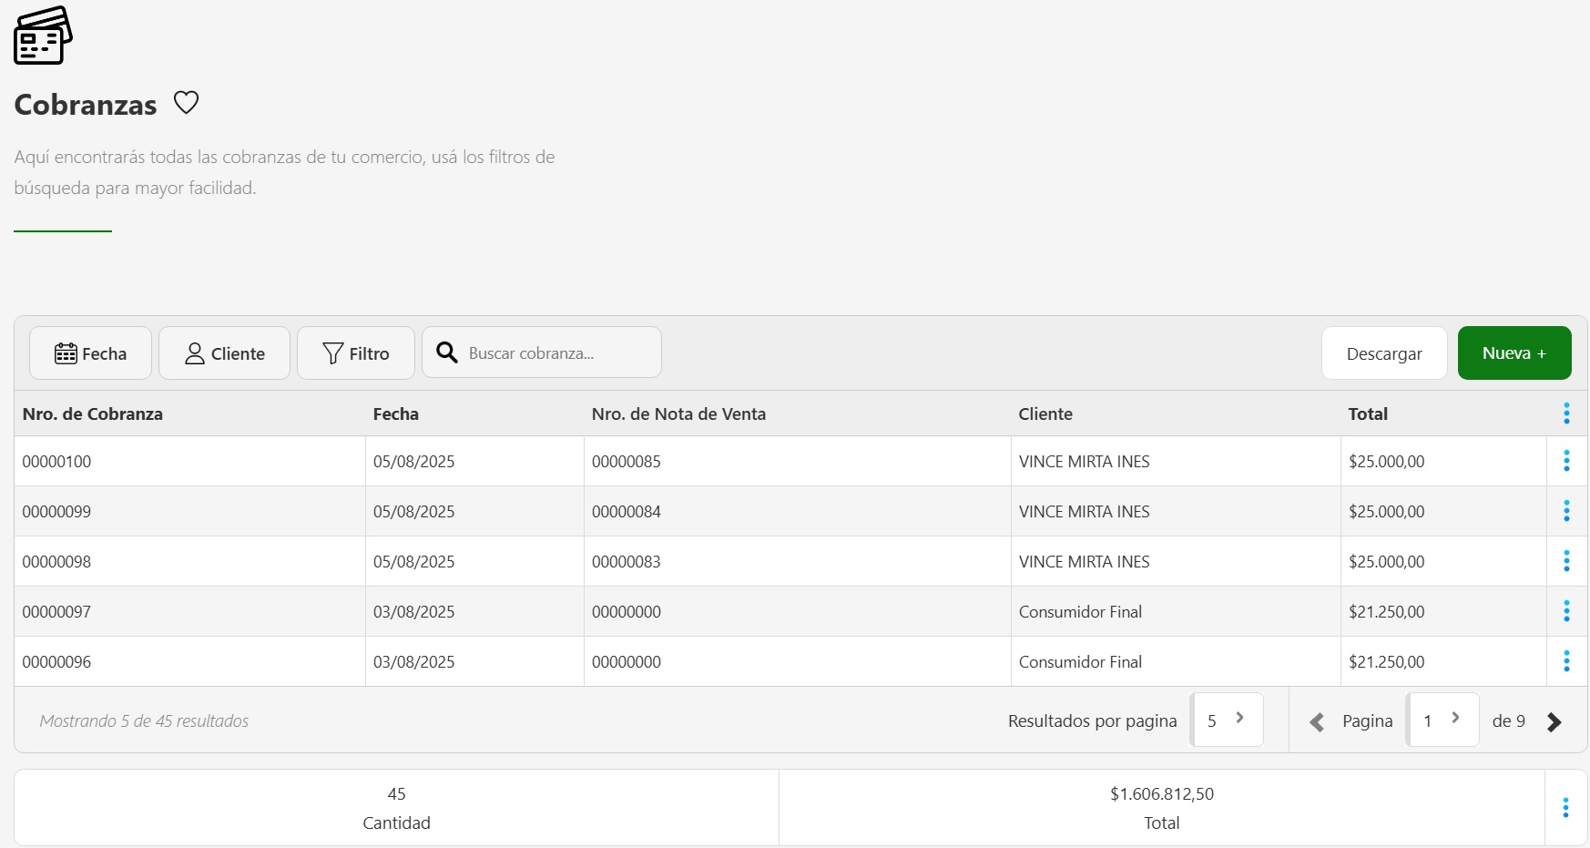Open three-dot menu for cobranza 00000098

1566,561
